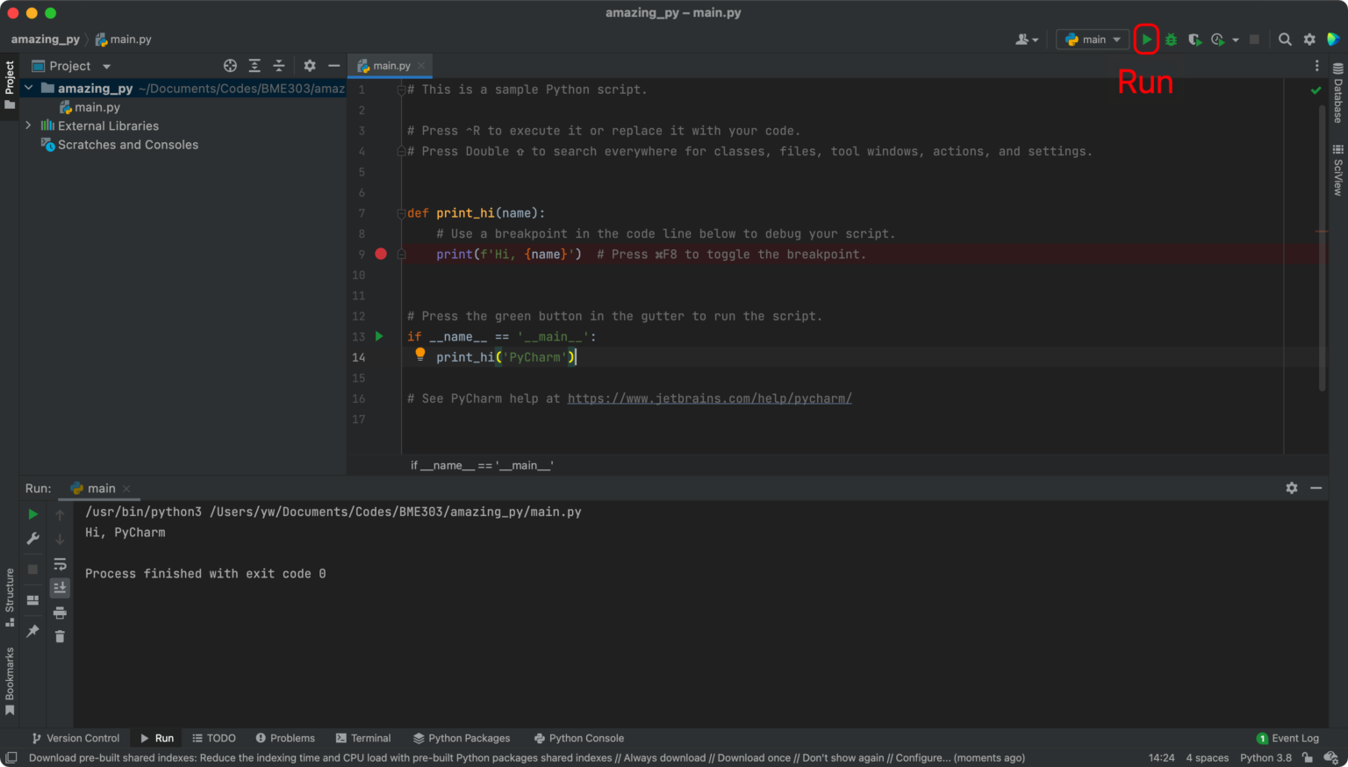This screenshot has height=767, width=1348.
Task: Open the JetBrains PyCharm help link
Action: [x=709, y=398]
